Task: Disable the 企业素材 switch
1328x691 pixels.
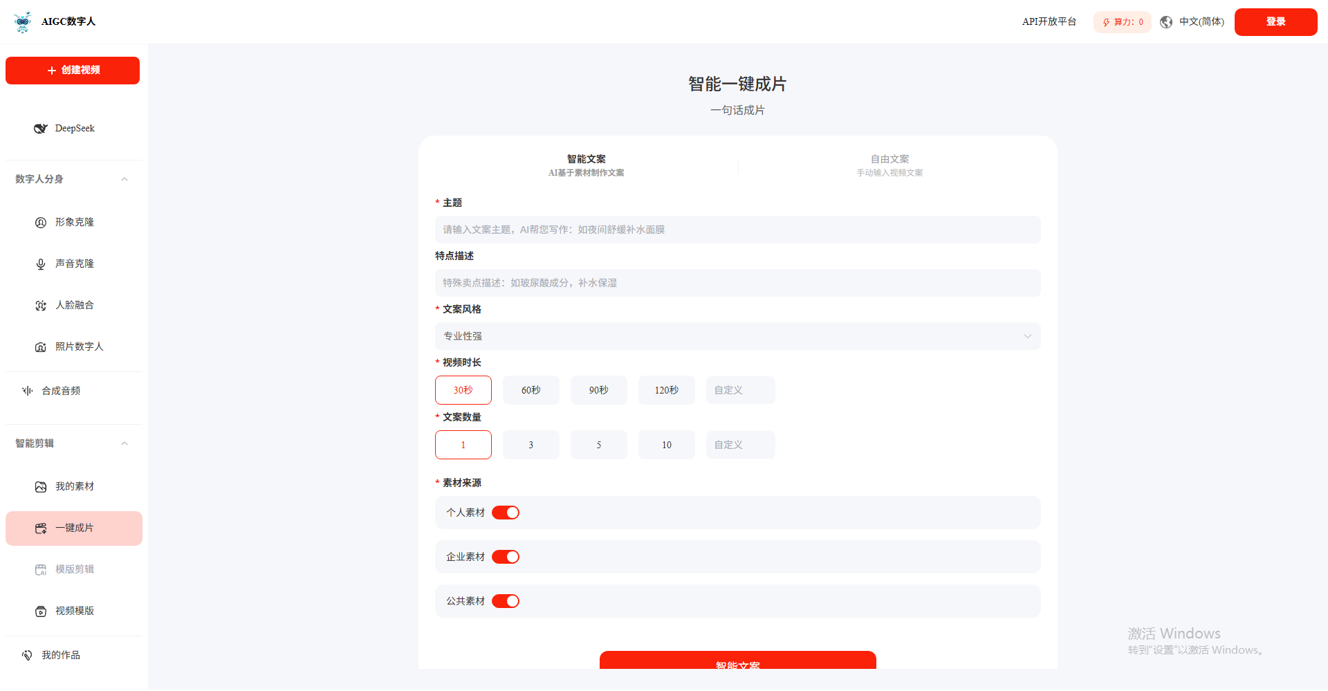Action: point(506,557)
